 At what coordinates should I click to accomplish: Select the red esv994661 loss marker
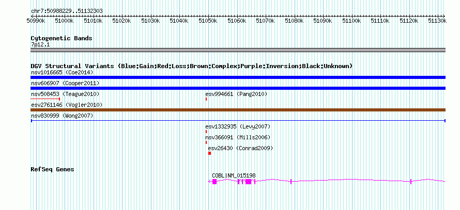(206, 99)
